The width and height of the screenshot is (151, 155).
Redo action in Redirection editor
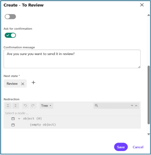[33, 106]
